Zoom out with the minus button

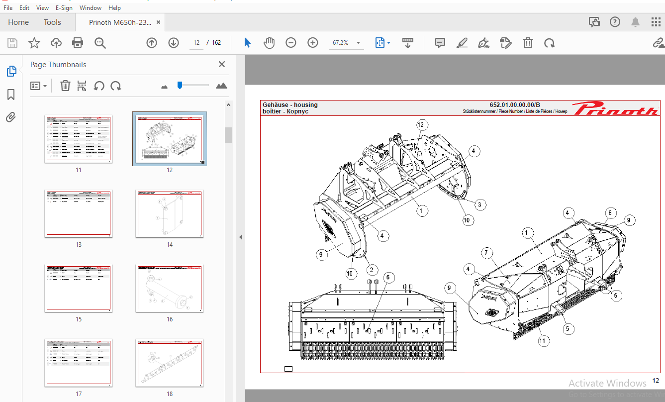291,43
